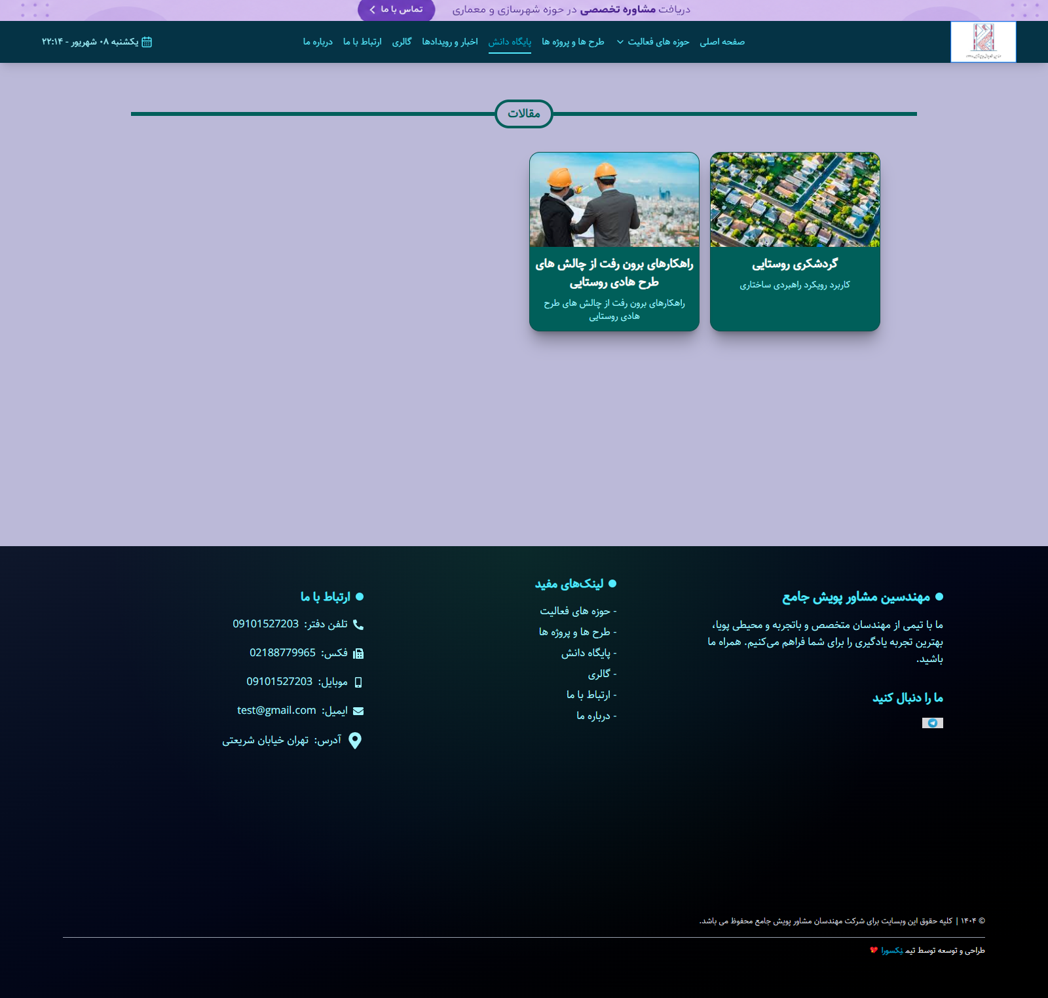Open گالری in the top navigation
Screen dimensions: 1048x998
[402, 42]
